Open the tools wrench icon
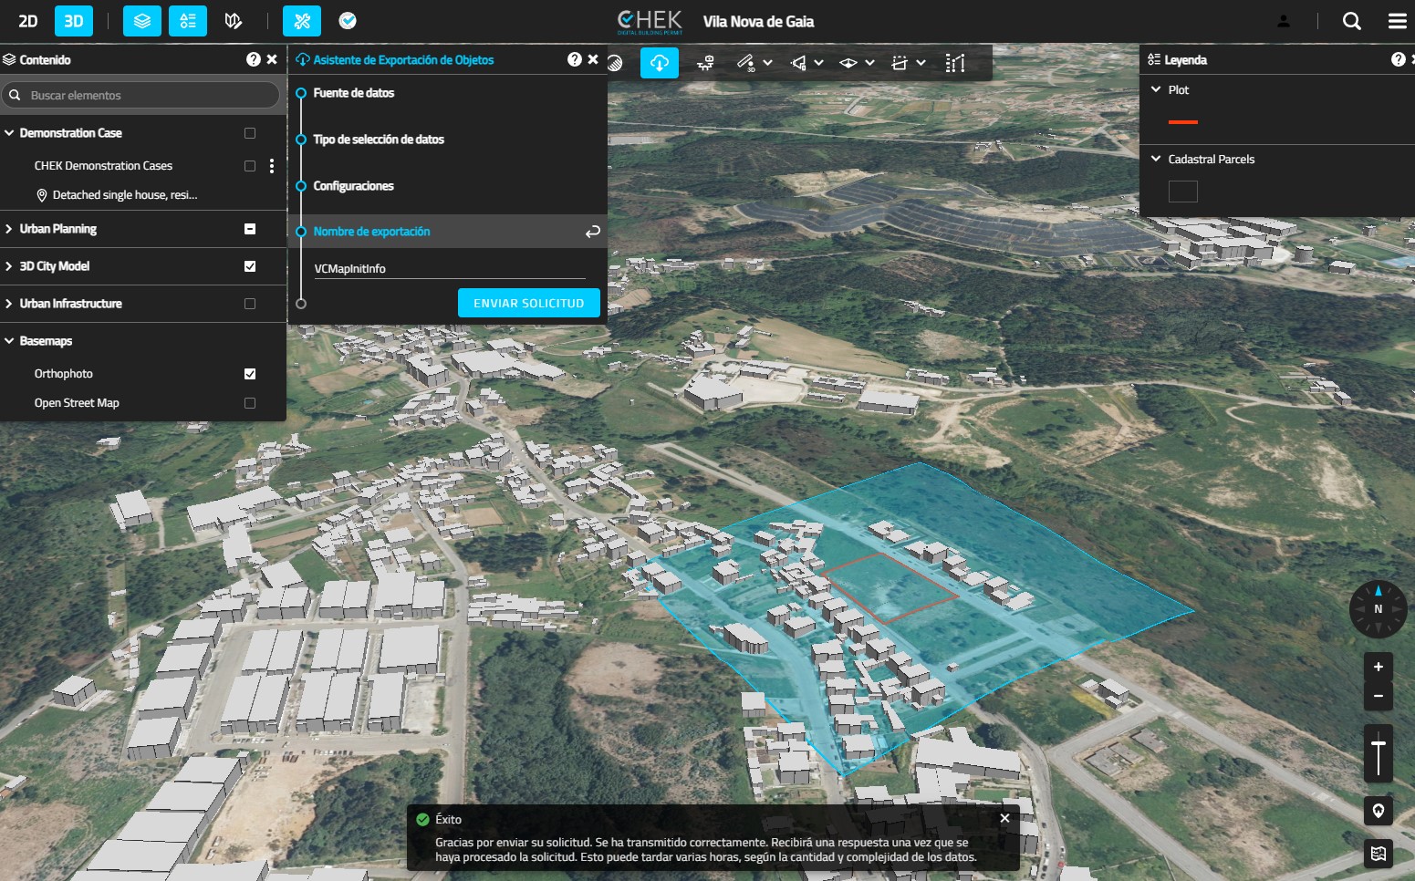 click(302, 21)
